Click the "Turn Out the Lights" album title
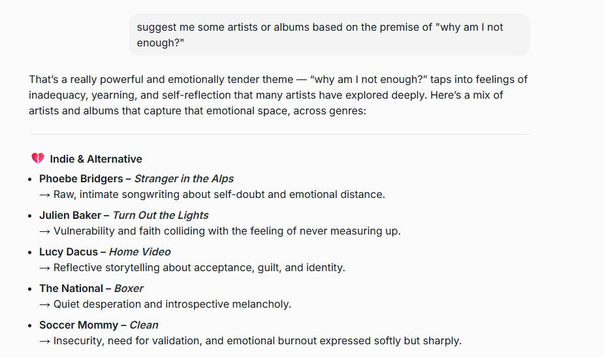This screenshot has height=358, width=604. [x=161, y=215]
